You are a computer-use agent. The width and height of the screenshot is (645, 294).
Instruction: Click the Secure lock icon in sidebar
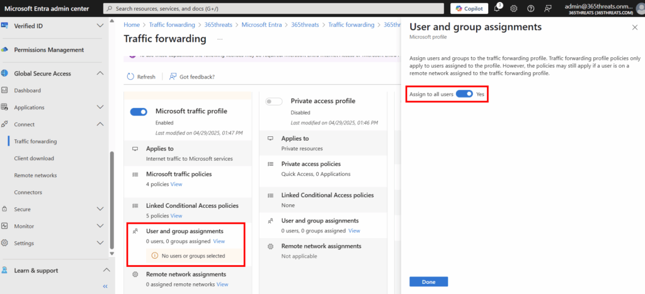4,209
